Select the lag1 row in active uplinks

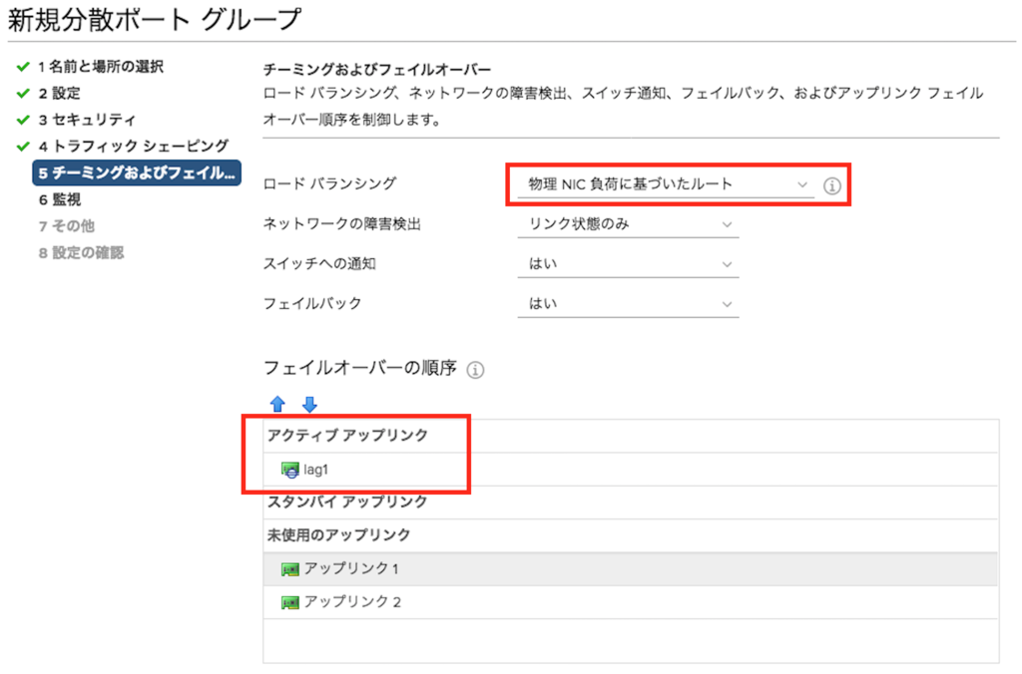point(631,470)
